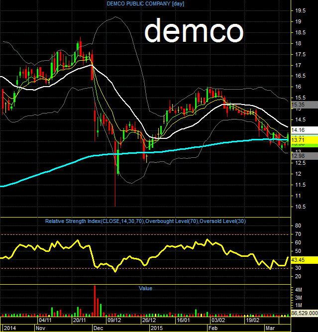Click the 18 price axis label
Screen dimensions: 318x332
[x=298, y=43]
